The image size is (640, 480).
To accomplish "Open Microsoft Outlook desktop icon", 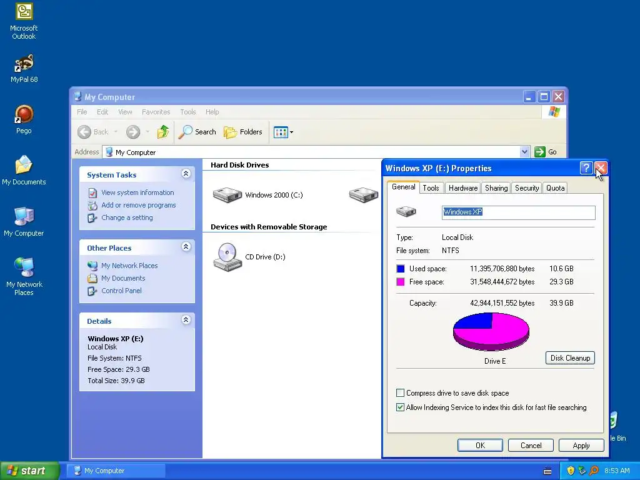I will pos(24,21).
